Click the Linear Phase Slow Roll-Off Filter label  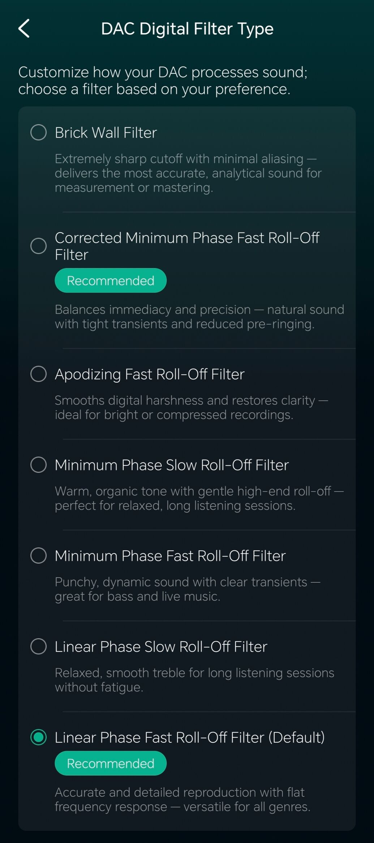(161, 647)
